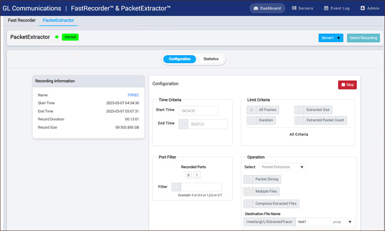
Task: Open the pcap file format dropdown
Action: coord(342,222)
